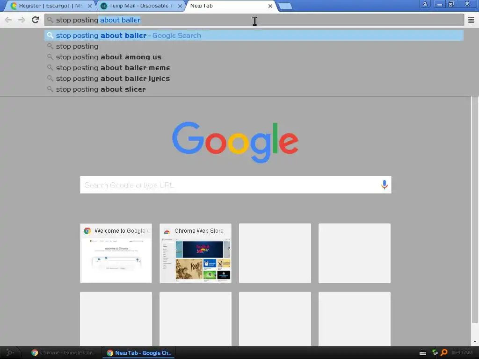Close the New Tab tab

270,6
